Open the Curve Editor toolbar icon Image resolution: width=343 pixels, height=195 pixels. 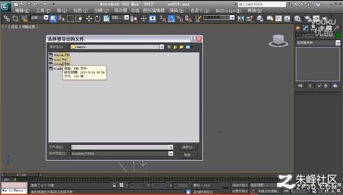click(279, 19)
